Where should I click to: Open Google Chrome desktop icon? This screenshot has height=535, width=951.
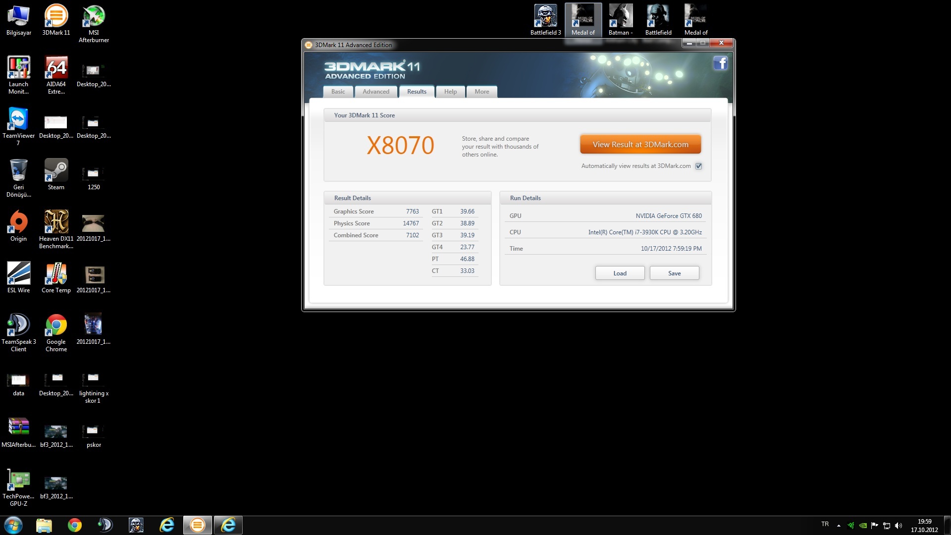click(56, 333)
